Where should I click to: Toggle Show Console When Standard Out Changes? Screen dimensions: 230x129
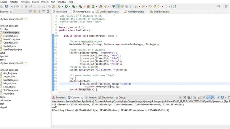[208, 97]
